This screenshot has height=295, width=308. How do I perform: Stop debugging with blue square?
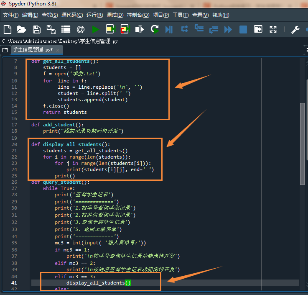coord(243,29)
